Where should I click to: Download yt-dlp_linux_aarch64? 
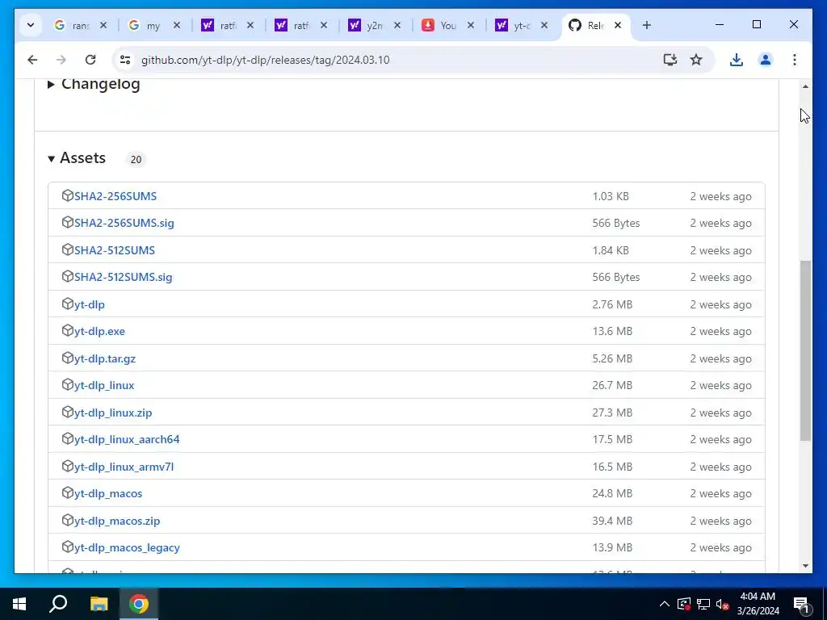[127, 440]
